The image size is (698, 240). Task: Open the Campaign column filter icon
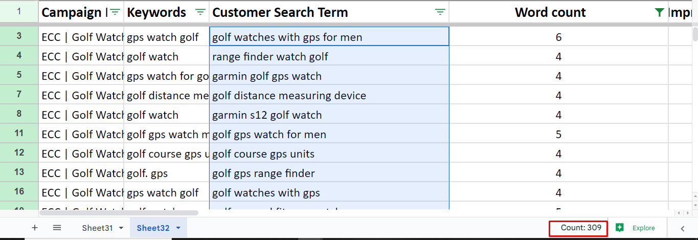[116, 12]
